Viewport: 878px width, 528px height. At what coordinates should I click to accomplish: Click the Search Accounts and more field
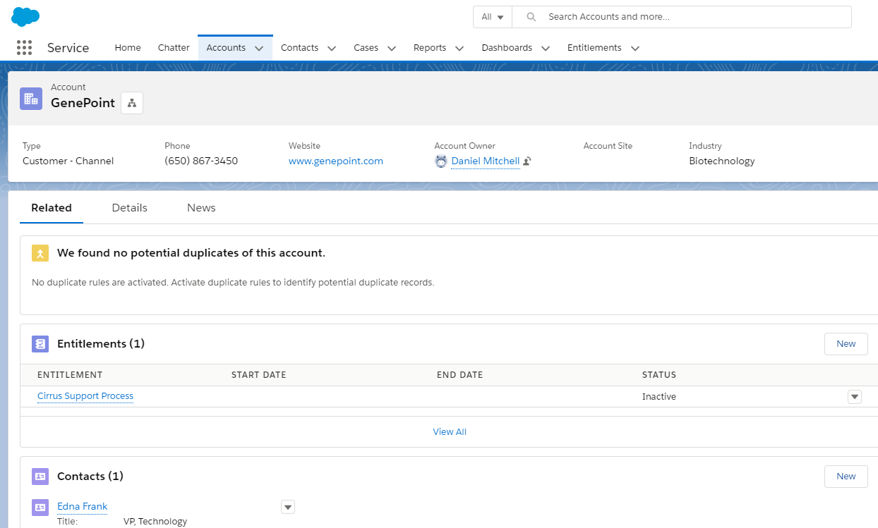pyautogui.click(x=692, y=17)
